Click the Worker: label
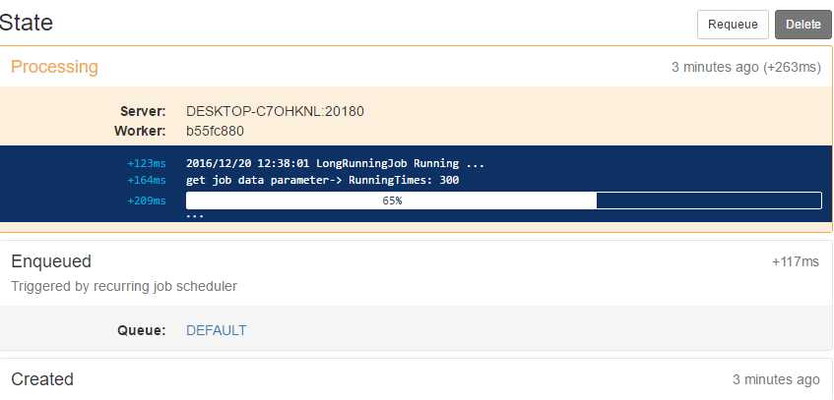This screenshot has width=834, height=400. click(x=140, y=131)
